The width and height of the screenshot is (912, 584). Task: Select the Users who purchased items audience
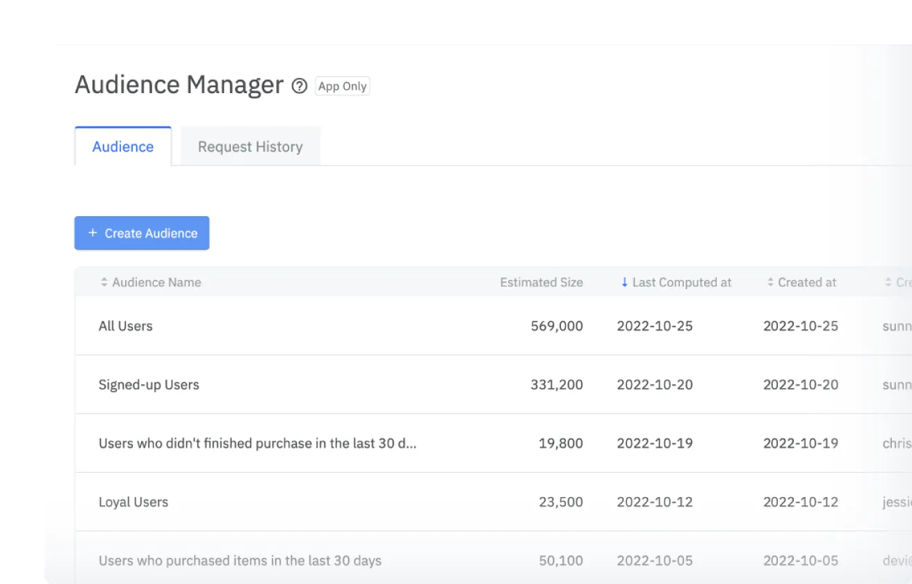238,560
